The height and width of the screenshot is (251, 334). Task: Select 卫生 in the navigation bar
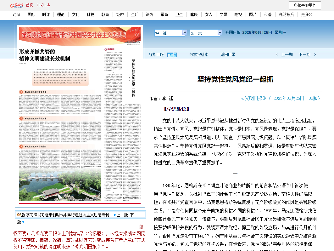(x=179, y=14)
